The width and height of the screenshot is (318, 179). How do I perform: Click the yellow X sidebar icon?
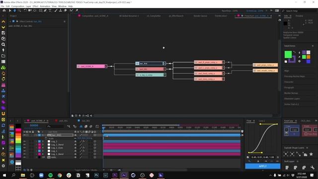[3, 160]
